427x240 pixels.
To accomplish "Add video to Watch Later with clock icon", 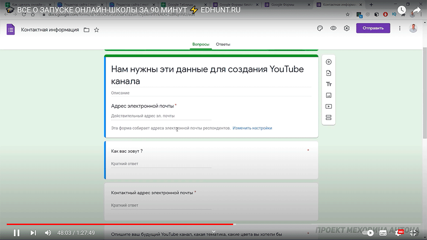I will click(402, 10).
